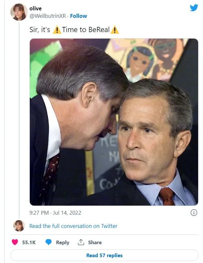The width and height of the screenshot is (203, 263).
Task: Open the "olive" display name link
Action: pos(35,9)
